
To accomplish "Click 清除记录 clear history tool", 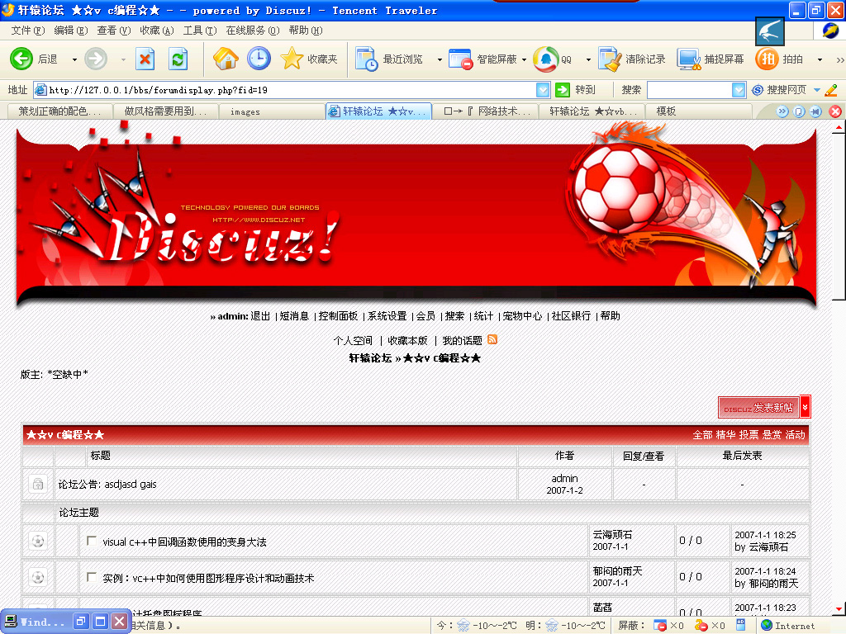I will [x=632, y=59].
